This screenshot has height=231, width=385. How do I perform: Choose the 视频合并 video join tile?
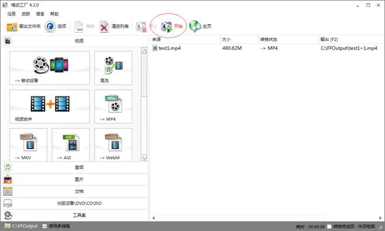click(50, 106)
